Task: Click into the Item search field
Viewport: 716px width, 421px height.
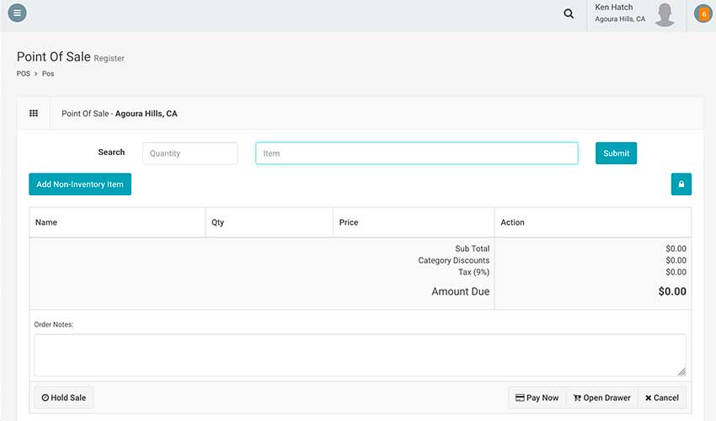Action: [416, 153]
